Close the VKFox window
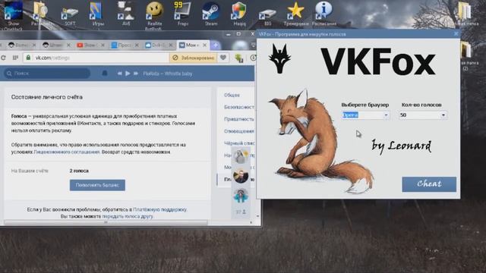 pyautogui.click(x=456, y=33)
